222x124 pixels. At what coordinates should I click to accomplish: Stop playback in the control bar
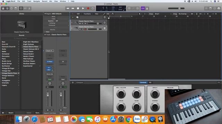pos(78,8)
